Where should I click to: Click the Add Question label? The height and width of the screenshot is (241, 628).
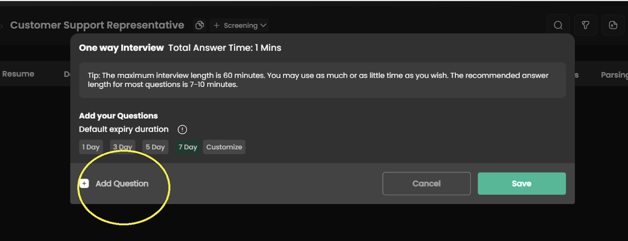[x=122, y=184]
